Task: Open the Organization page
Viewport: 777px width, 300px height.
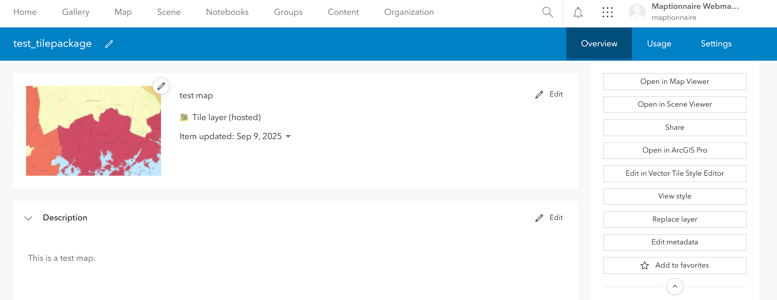Action: pyautogui.click(x=409, y=12)
